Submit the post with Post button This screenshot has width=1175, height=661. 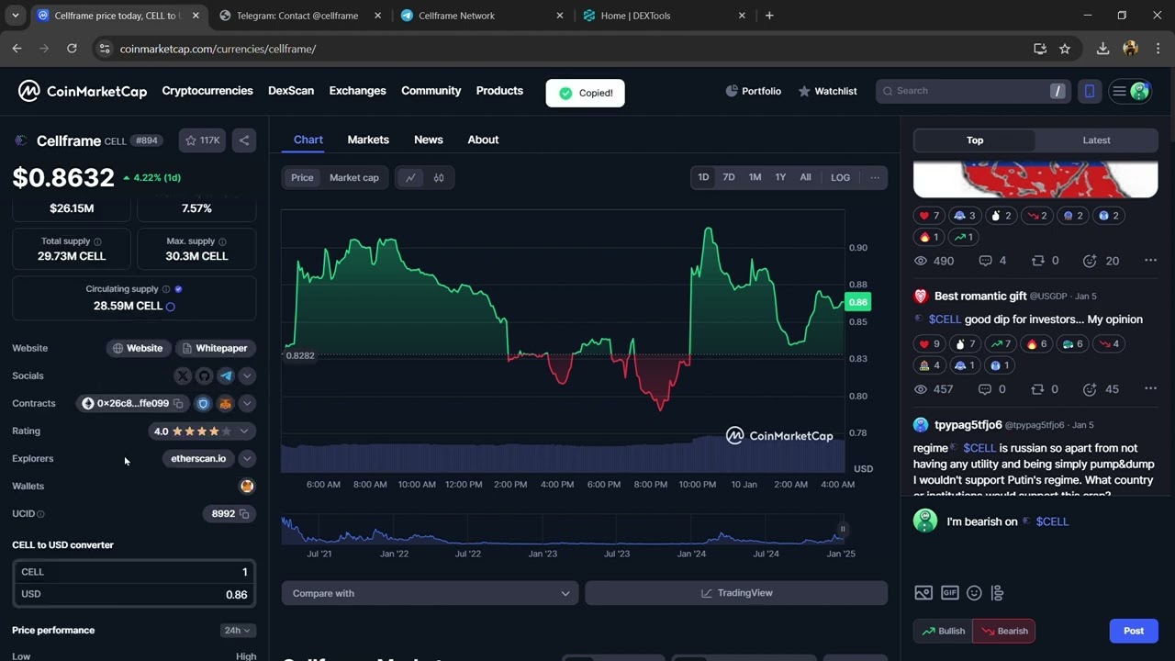(1134, 631)
